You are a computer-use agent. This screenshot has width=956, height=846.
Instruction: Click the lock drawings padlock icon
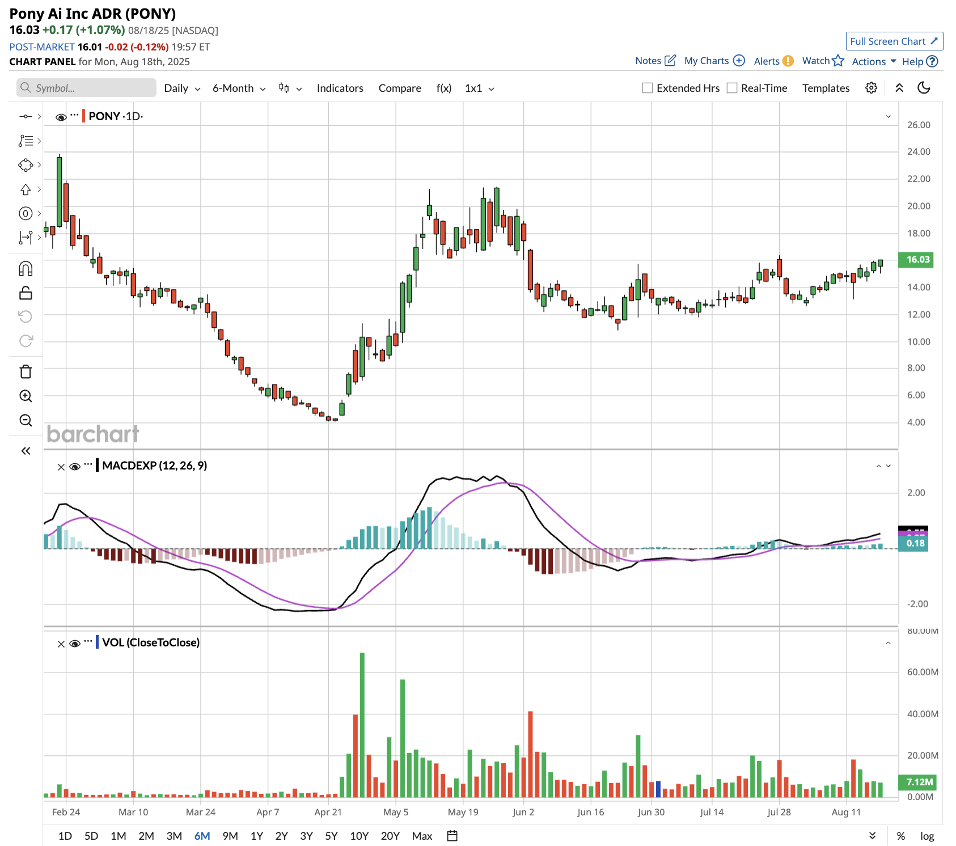pyautogui.click(x=26, y=293)
